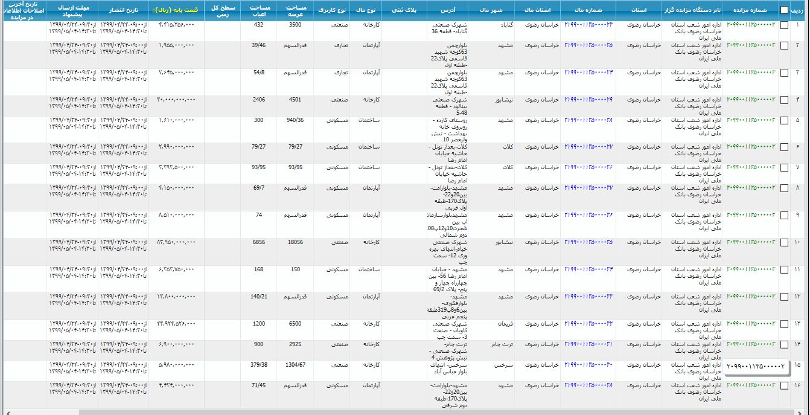Click the نوع کاربری column header
The width and height of the screenshot is (810, 415).
coord(333,11)
